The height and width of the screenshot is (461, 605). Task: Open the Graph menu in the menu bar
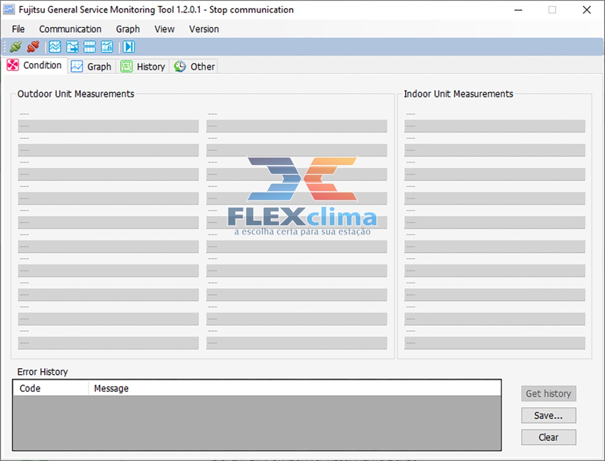(127, 29)
